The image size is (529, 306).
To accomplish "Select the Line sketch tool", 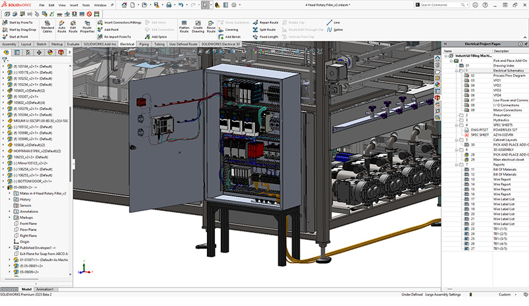I will click(333, 22).
